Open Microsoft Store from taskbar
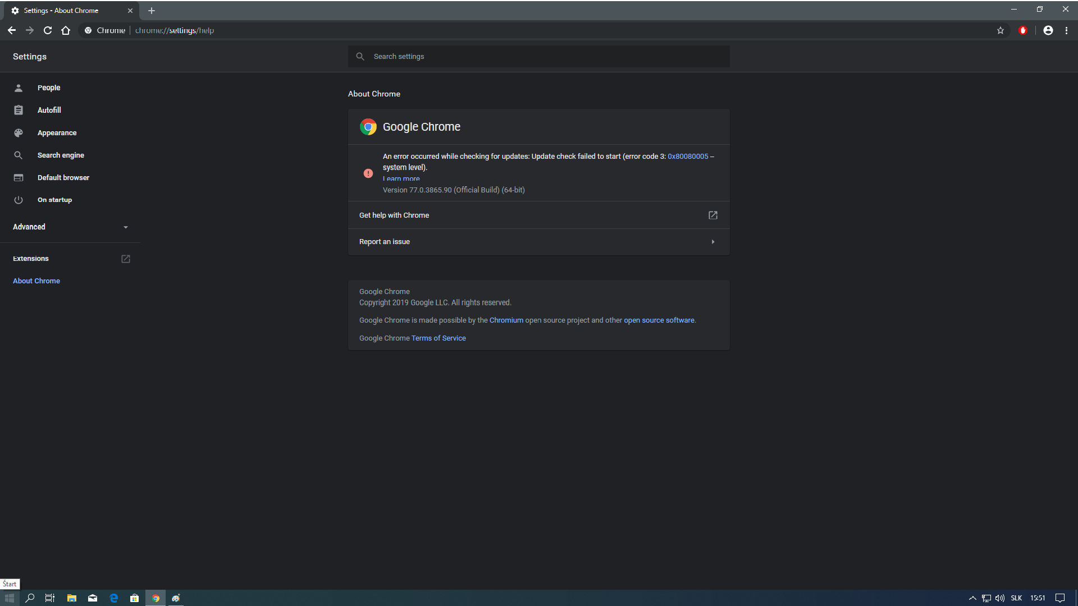Image resolution: width=1078 pixels, height=606 pixels. [x=135, y=598]
